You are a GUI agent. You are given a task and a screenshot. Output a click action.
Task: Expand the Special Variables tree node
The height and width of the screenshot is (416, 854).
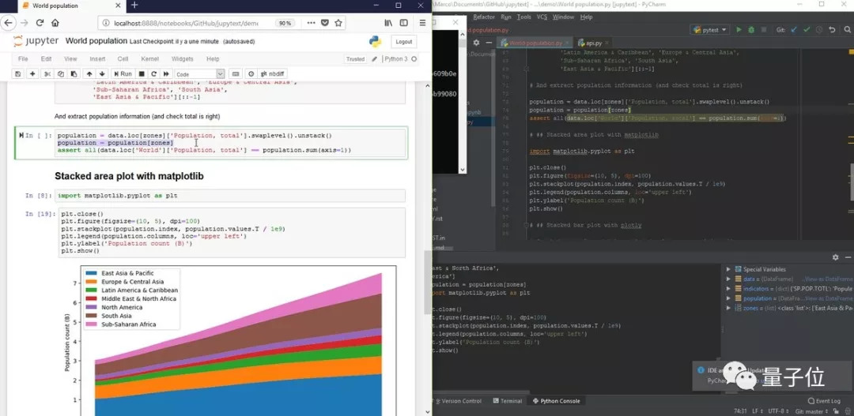point(729,269)
